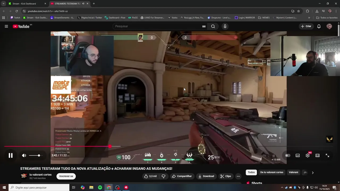340x191 pixels.
Task: Subscribe via Inscrever-se button
Action: point(66,176)
